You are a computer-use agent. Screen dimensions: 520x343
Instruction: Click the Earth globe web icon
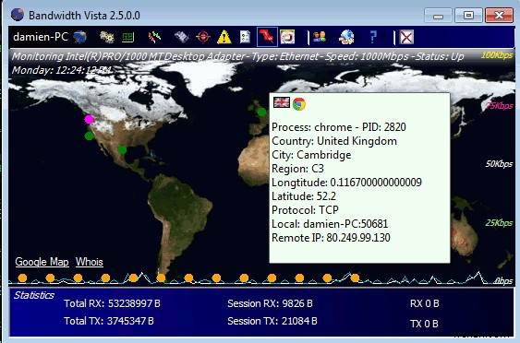point(346,37)
